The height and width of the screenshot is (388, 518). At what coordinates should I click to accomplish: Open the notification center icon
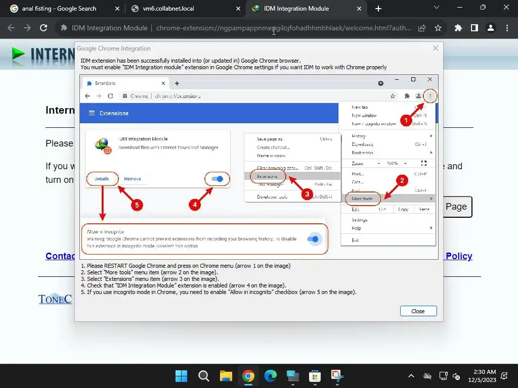coord(504,376)
